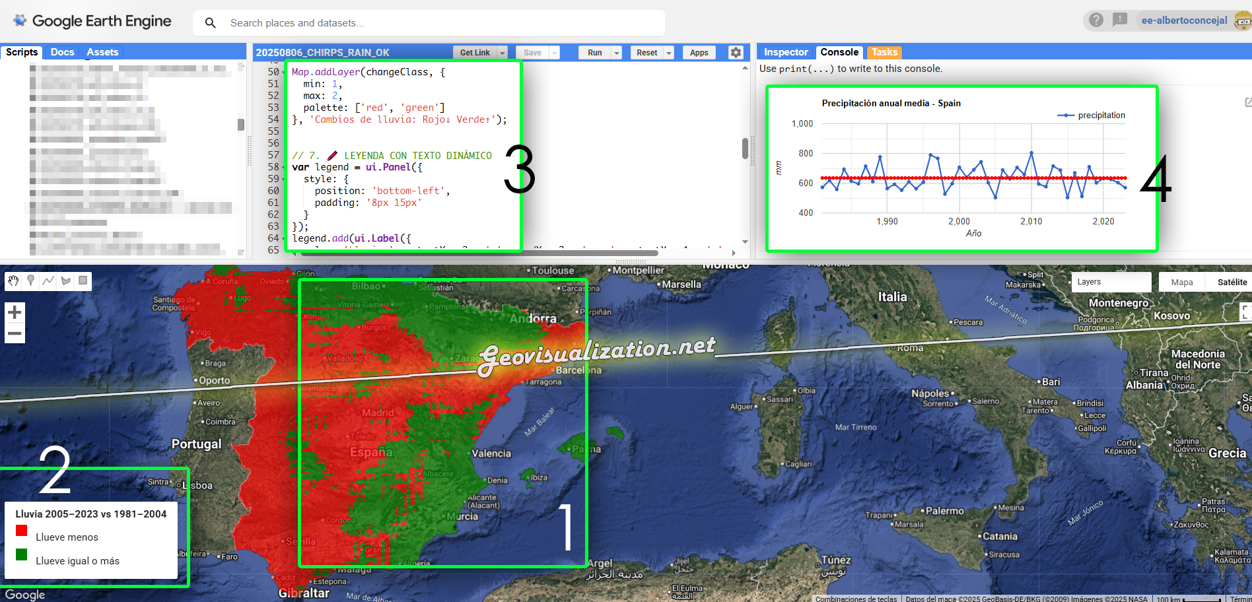Switch map to Satélite view

click(1232, 282)
